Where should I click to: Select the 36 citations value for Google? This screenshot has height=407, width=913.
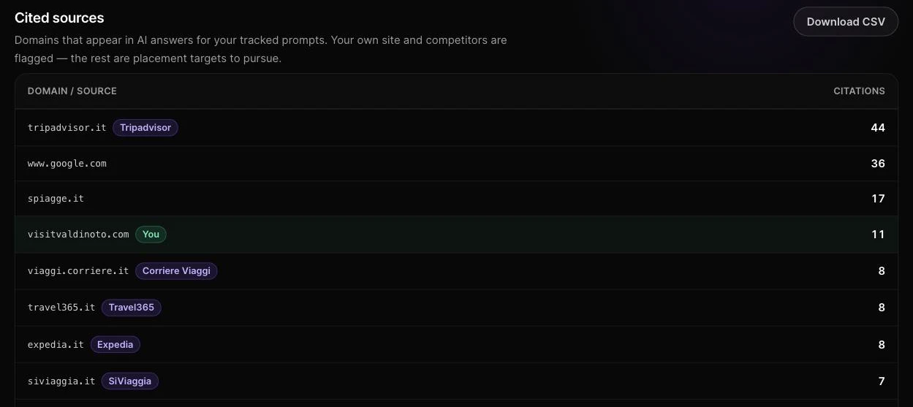[878, 164]
